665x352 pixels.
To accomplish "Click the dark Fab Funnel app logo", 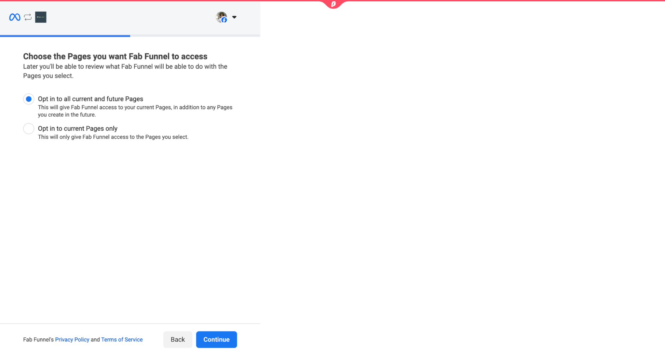I will tap(41, 17).
